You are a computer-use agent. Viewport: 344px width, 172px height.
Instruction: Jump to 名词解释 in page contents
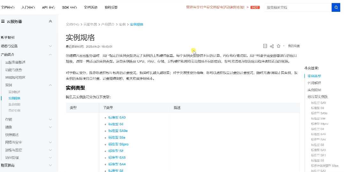coord(314,83)
